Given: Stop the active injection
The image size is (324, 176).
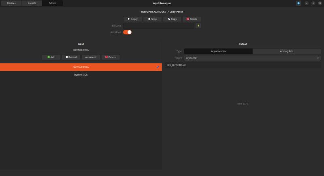Looking at the screenshot, I should (x=152, y=19).
